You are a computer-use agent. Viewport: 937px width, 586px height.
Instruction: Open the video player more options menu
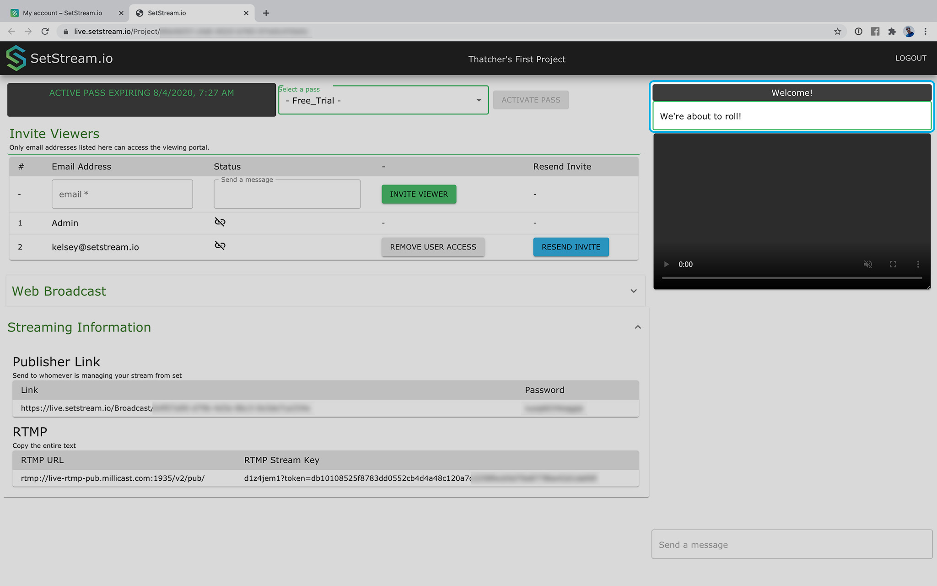[918, 264]
